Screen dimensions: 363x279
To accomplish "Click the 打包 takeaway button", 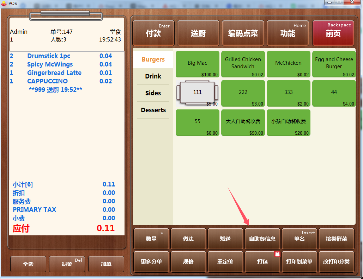I will click(x=262, y=262).
